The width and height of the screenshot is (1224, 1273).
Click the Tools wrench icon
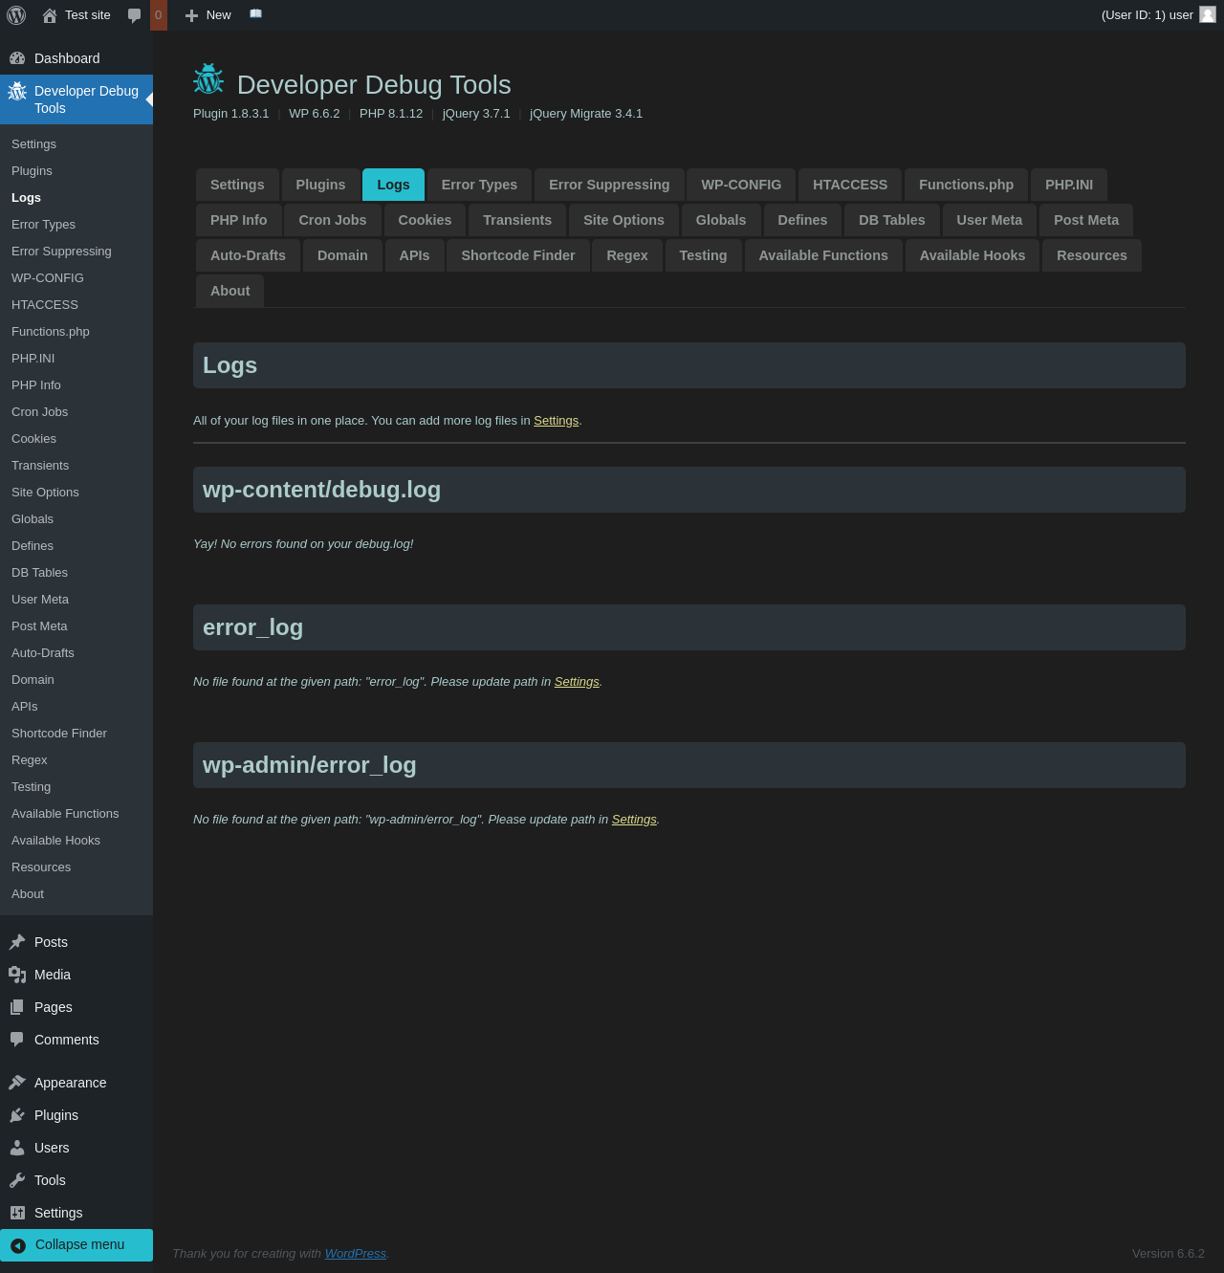17,1180
